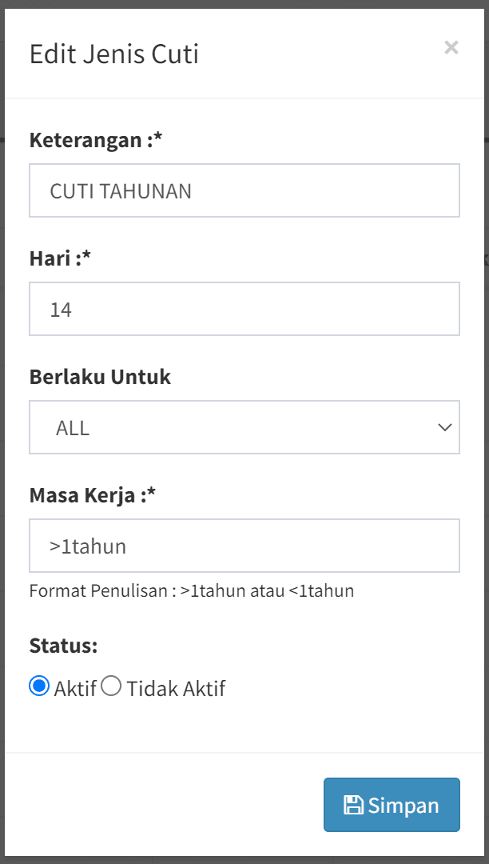Screen dimensions: 489x864
Task: Click the "Tidak Aktif" label text
Action: (x=176, y=688)
